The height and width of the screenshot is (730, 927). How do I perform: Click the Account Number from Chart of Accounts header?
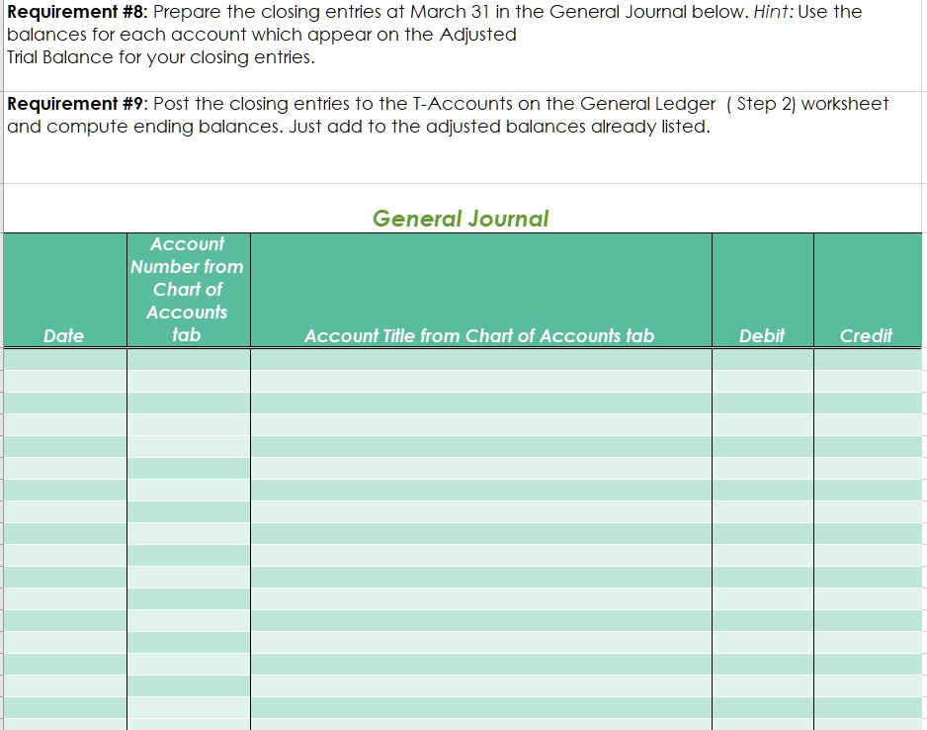coord(188,287)
